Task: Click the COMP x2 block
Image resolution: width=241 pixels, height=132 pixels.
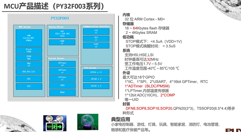Action: [62, 42]
